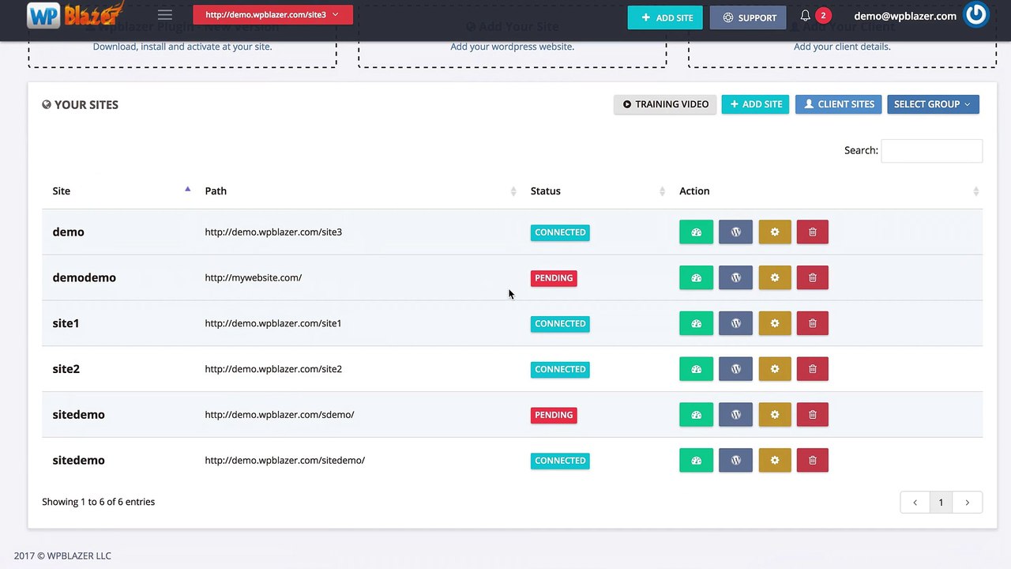Open WordPress admin for the sdemo path row
The image size is (1011, 569).
point(735,415)
